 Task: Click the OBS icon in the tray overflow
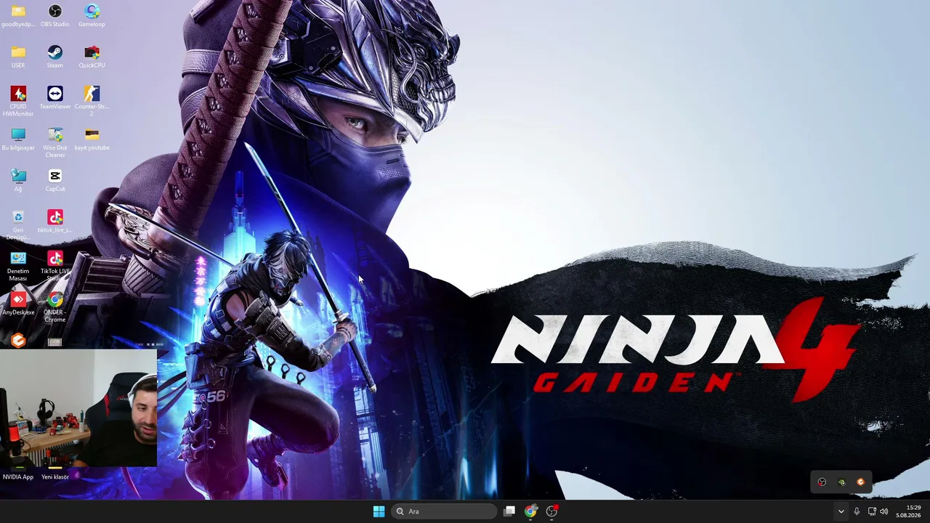click(822, 482)
